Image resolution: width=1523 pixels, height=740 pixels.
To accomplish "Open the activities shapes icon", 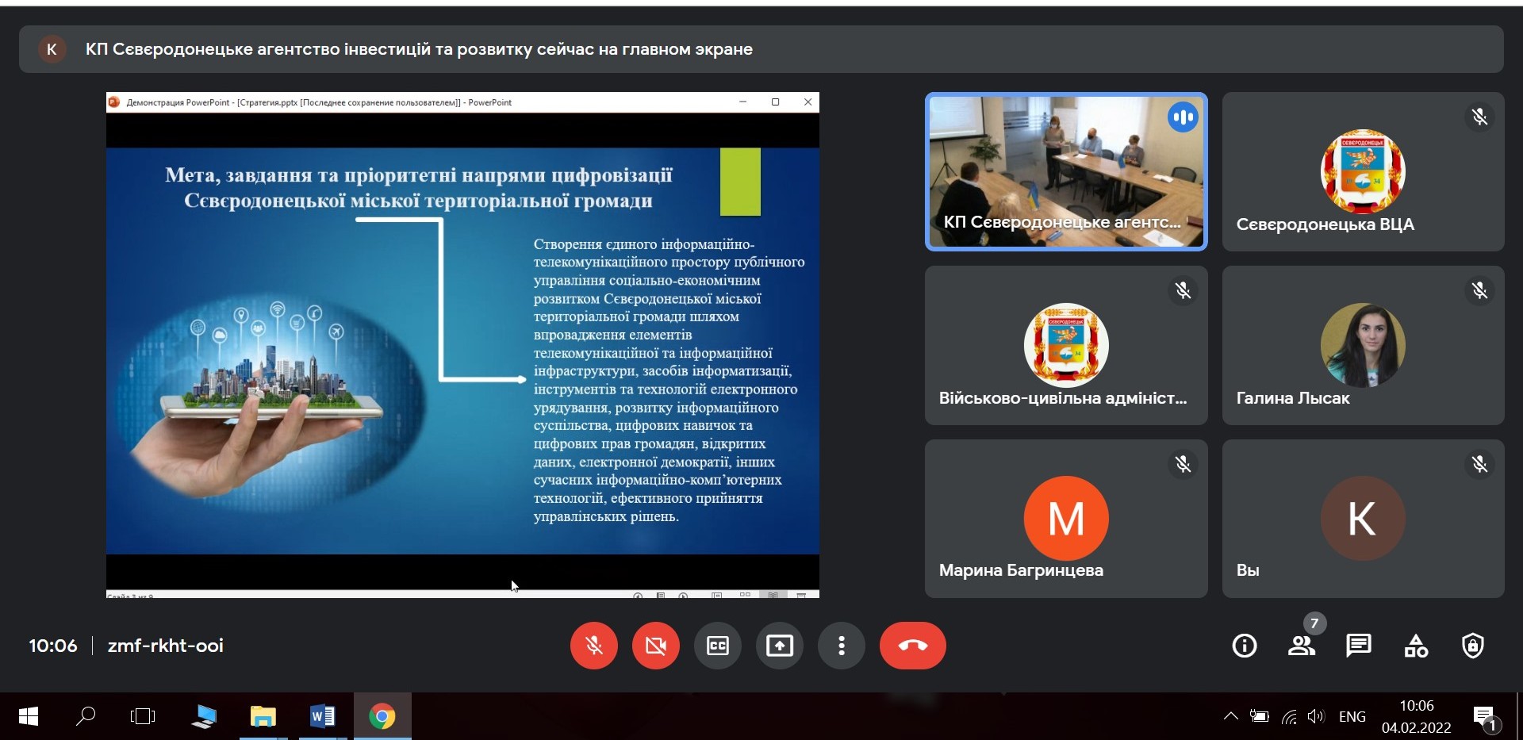I will pyautogui.click(x=1416, y=646).
